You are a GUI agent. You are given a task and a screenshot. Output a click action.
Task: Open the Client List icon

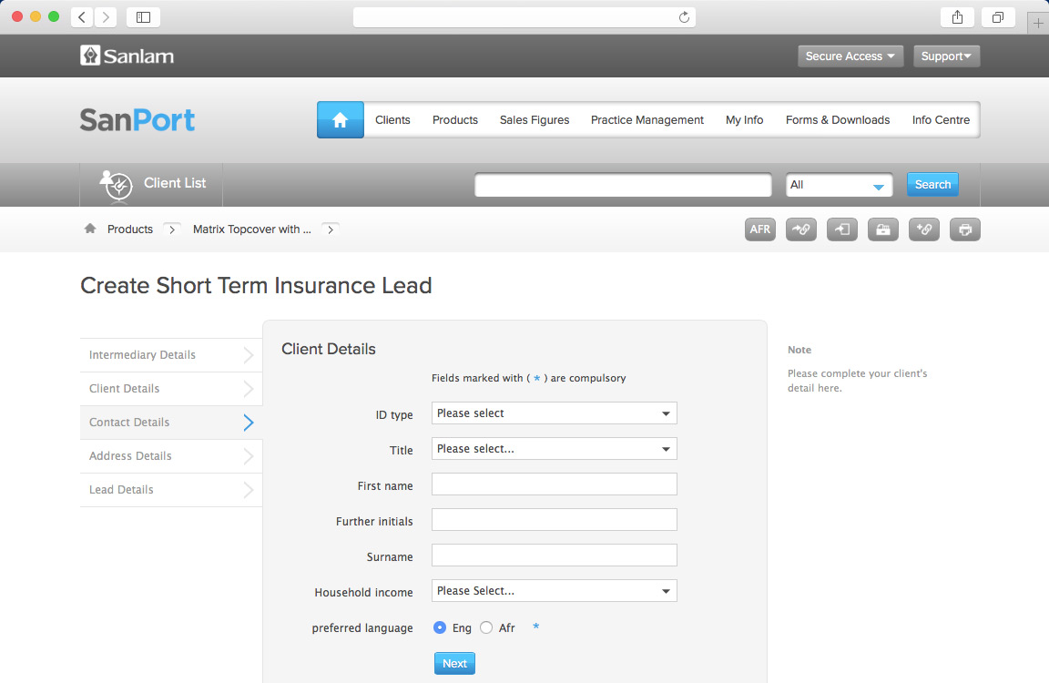(117, 184)
